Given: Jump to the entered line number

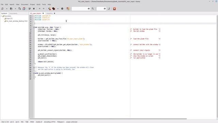Looking at the screenshot, I should pos(109,9).
